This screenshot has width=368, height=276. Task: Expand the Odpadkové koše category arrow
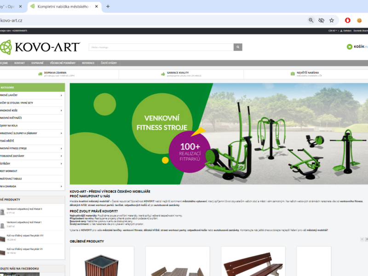(61, 110)
